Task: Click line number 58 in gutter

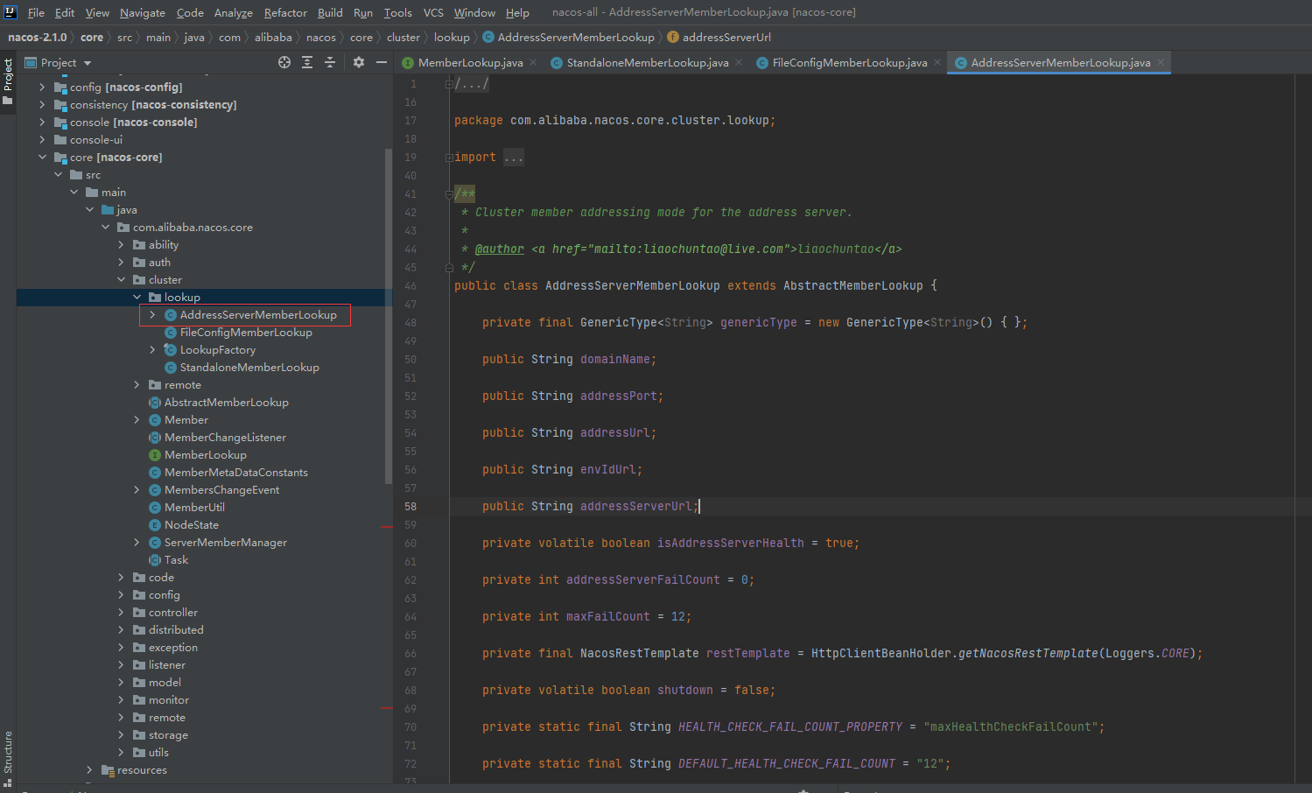Action: (410, 506)
